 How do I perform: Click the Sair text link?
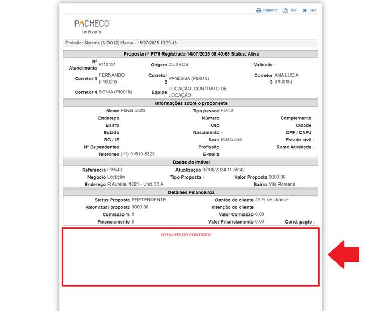pyautogui.click(x=313, y=10)
